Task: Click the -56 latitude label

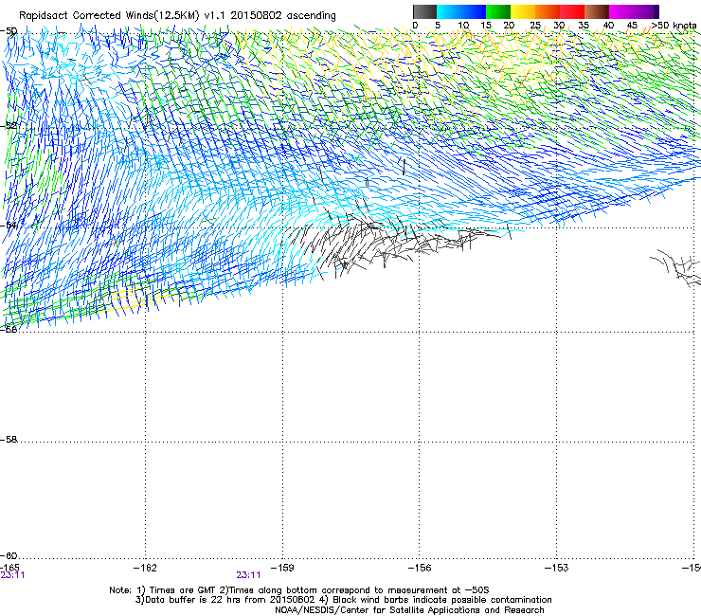Action: pyautogui.click(x=9, y=329)
